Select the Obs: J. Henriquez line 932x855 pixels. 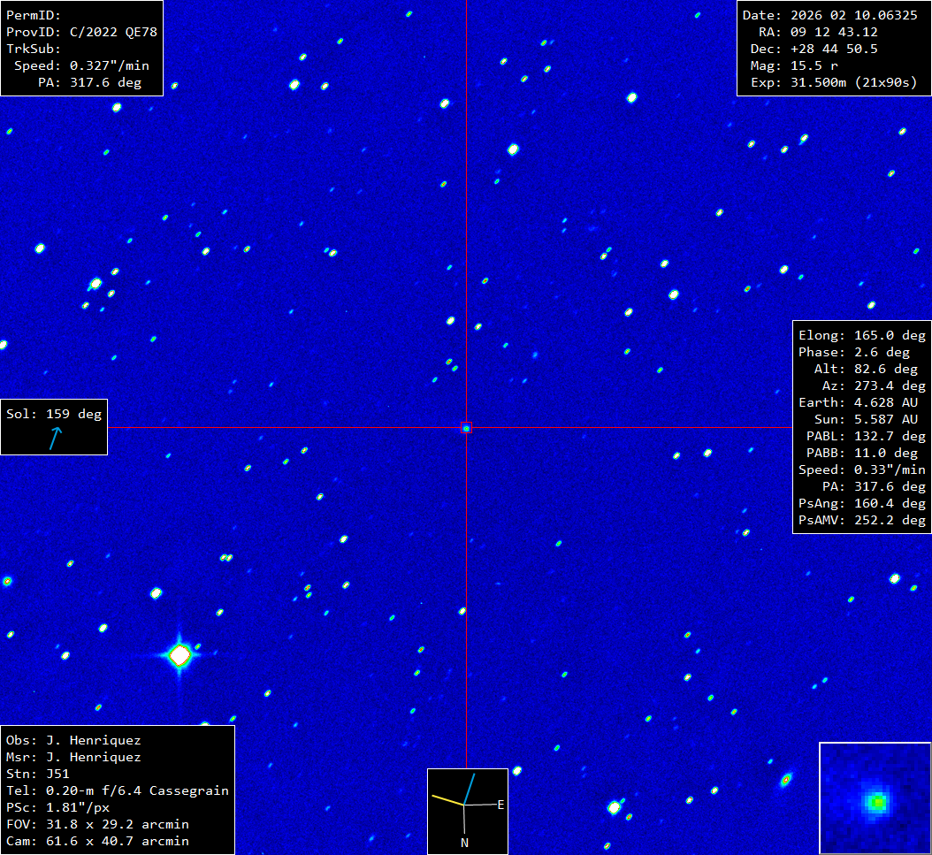[x=73, y=740]
